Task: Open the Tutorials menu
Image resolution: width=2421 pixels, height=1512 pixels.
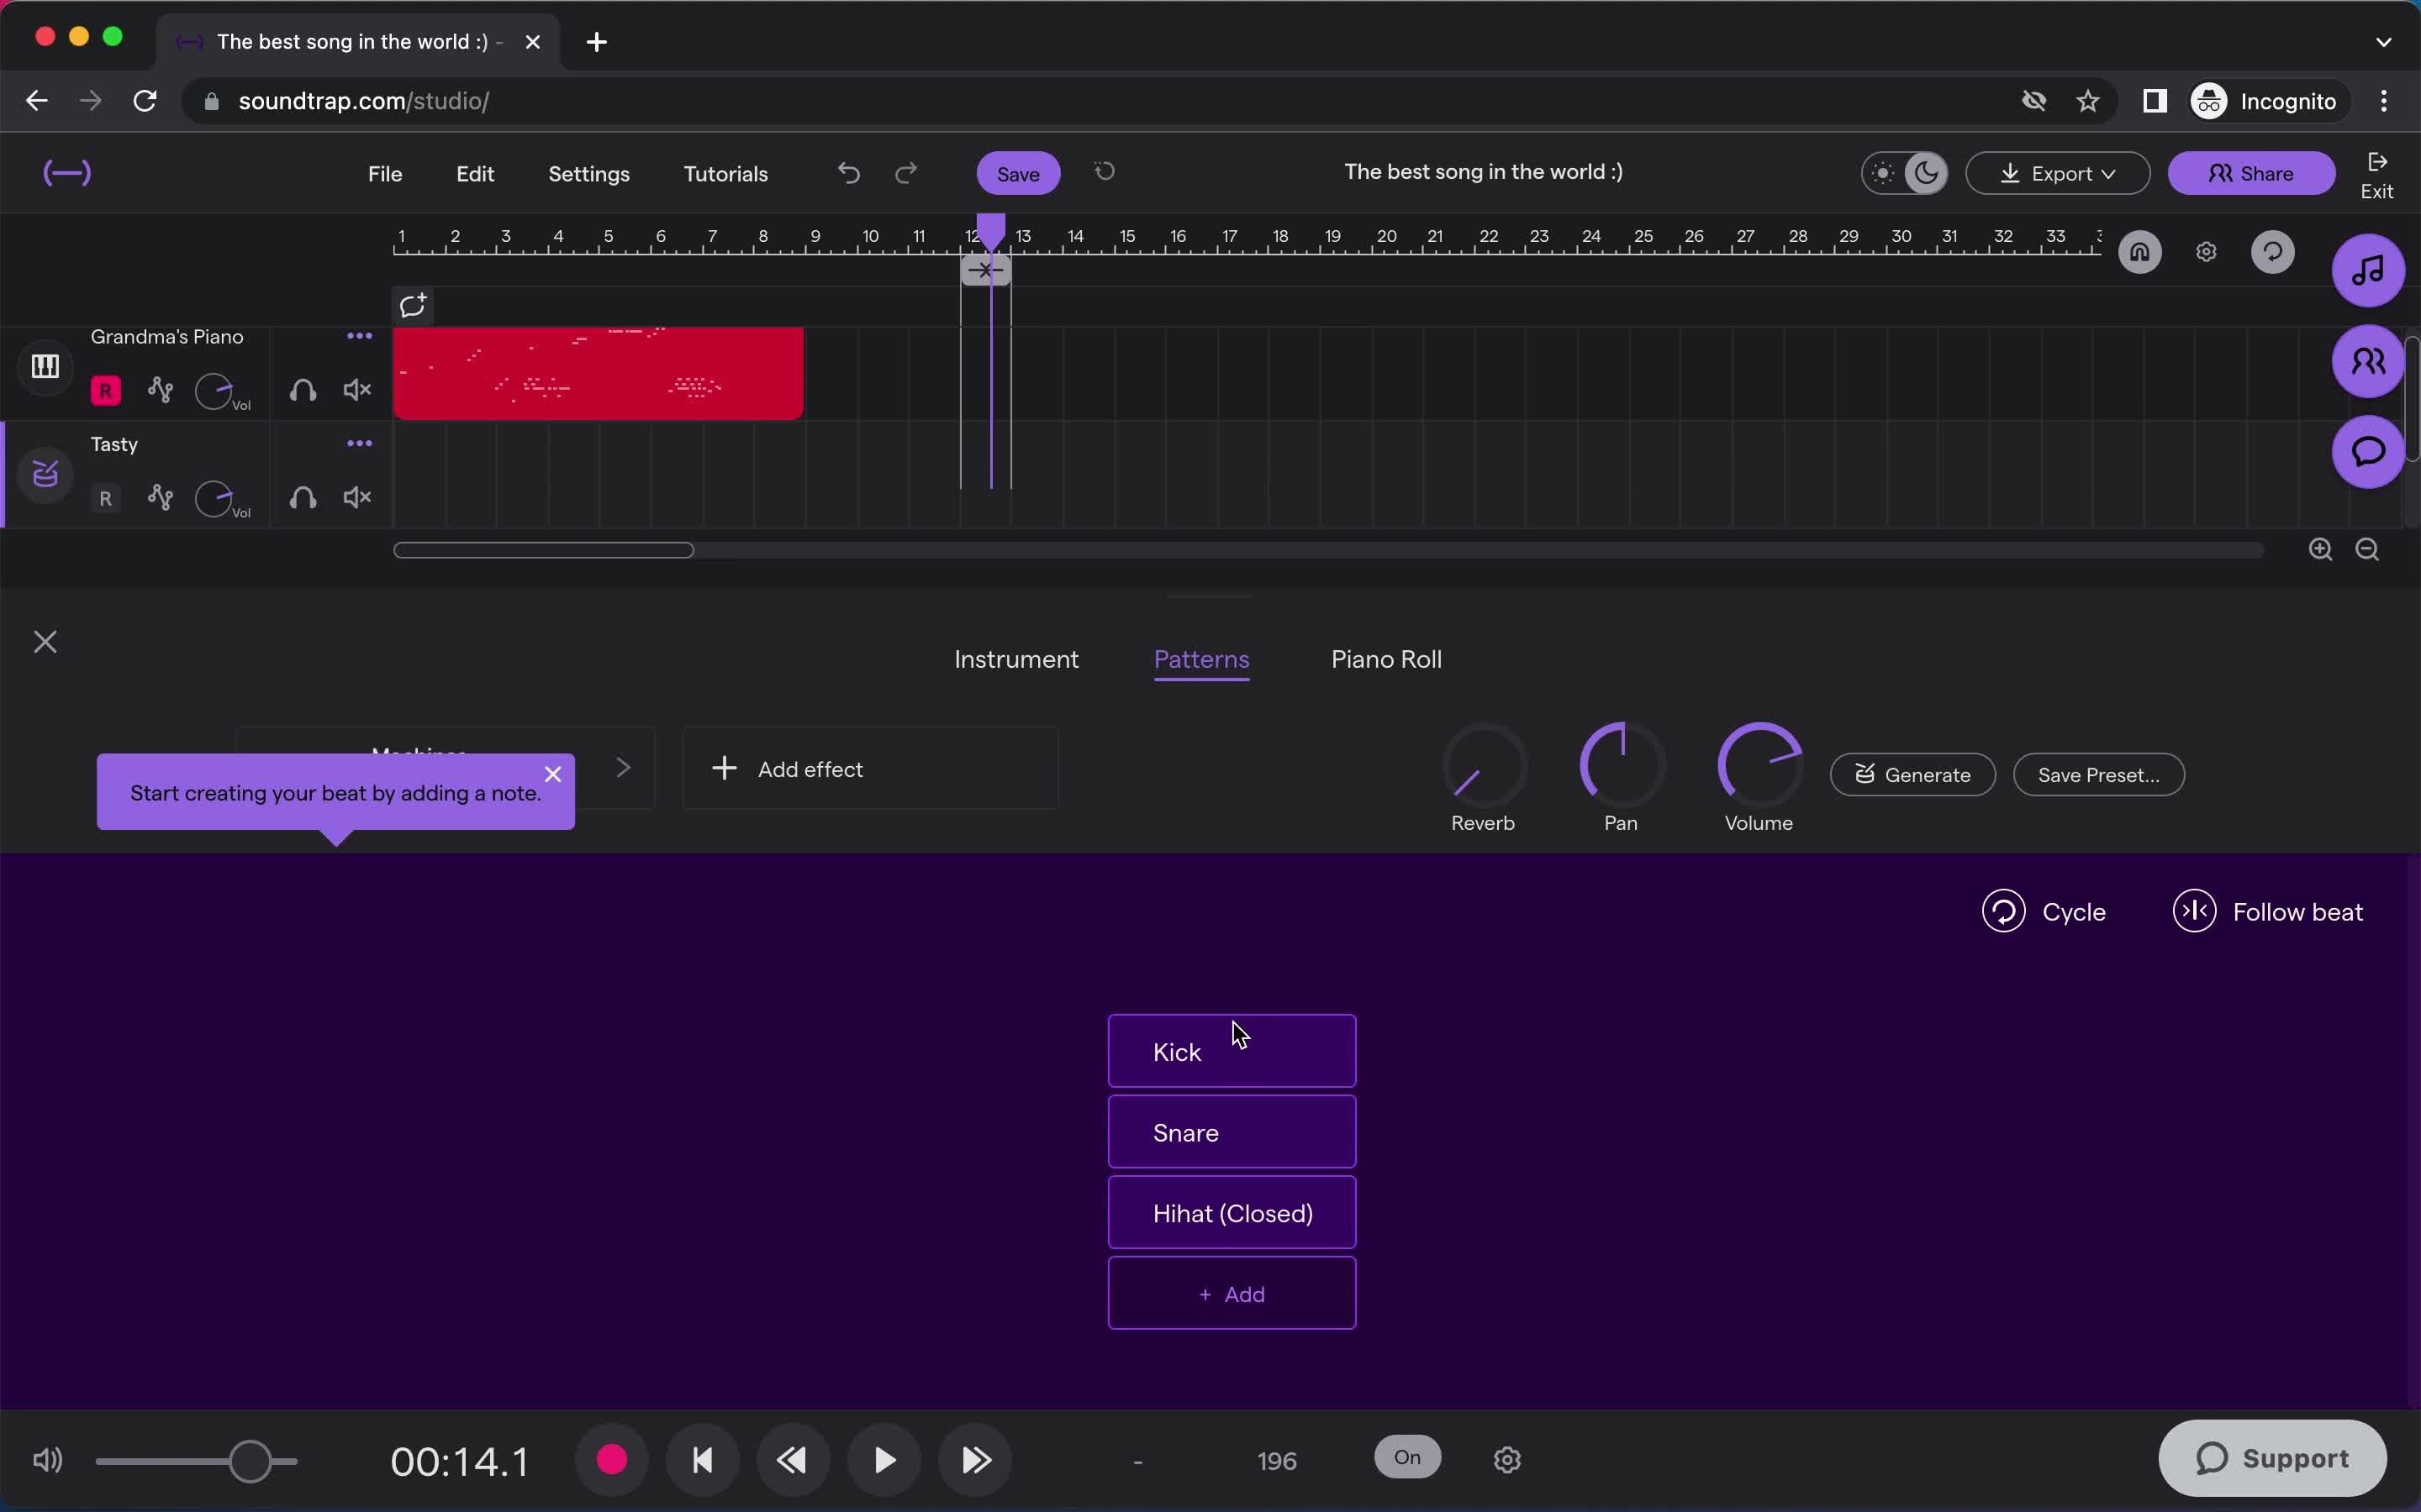Action: coord(725,173)
